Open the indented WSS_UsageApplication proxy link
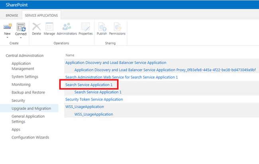Viewport: 259px width, 164px height. [94, 114]
